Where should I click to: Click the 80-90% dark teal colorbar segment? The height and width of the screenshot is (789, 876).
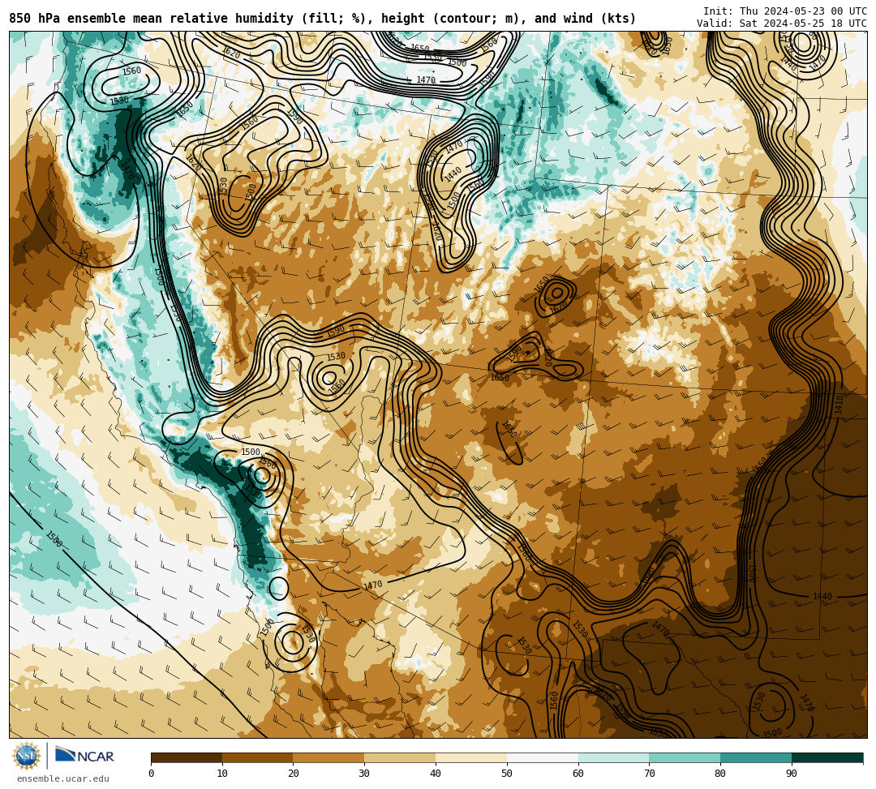756,757
